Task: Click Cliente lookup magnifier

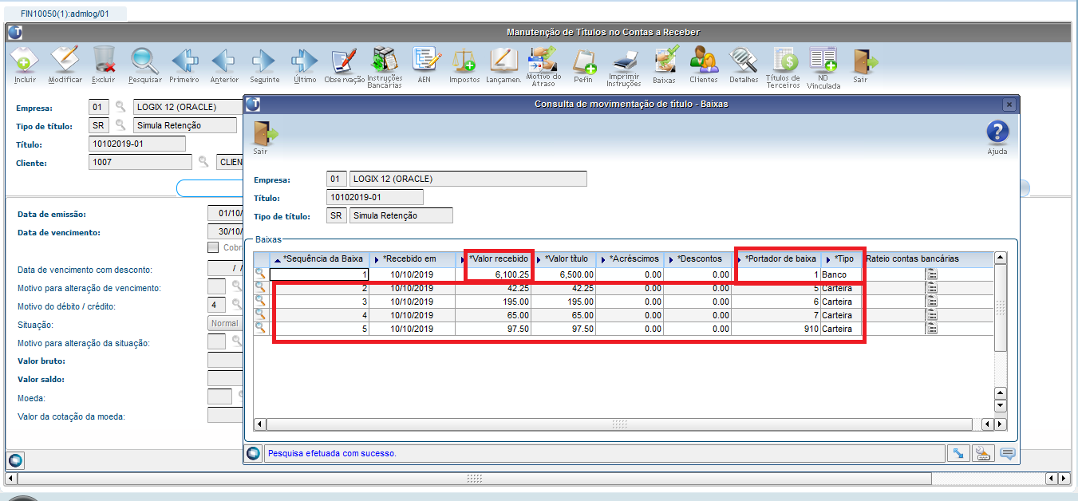Action: point(203,162)
